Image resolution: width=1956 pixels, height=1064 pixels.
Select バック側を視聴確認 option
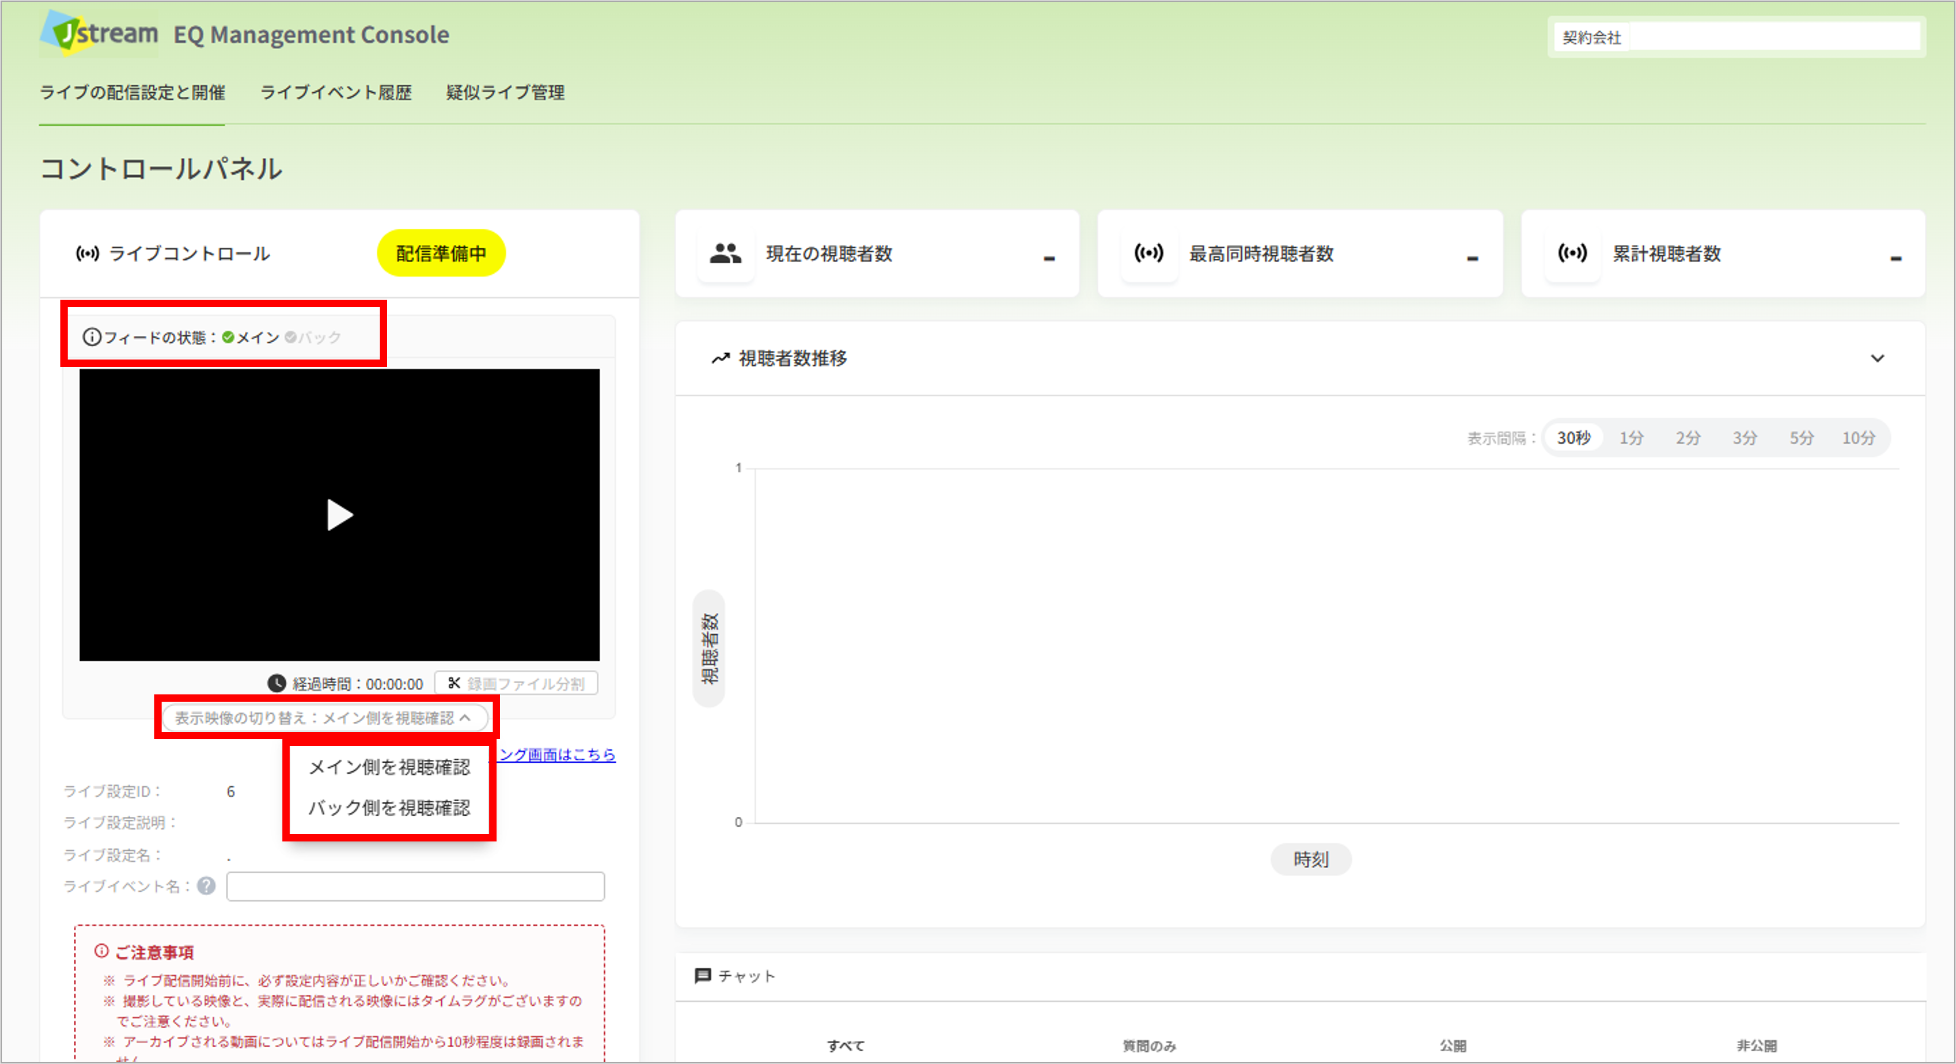pos(389,807)
